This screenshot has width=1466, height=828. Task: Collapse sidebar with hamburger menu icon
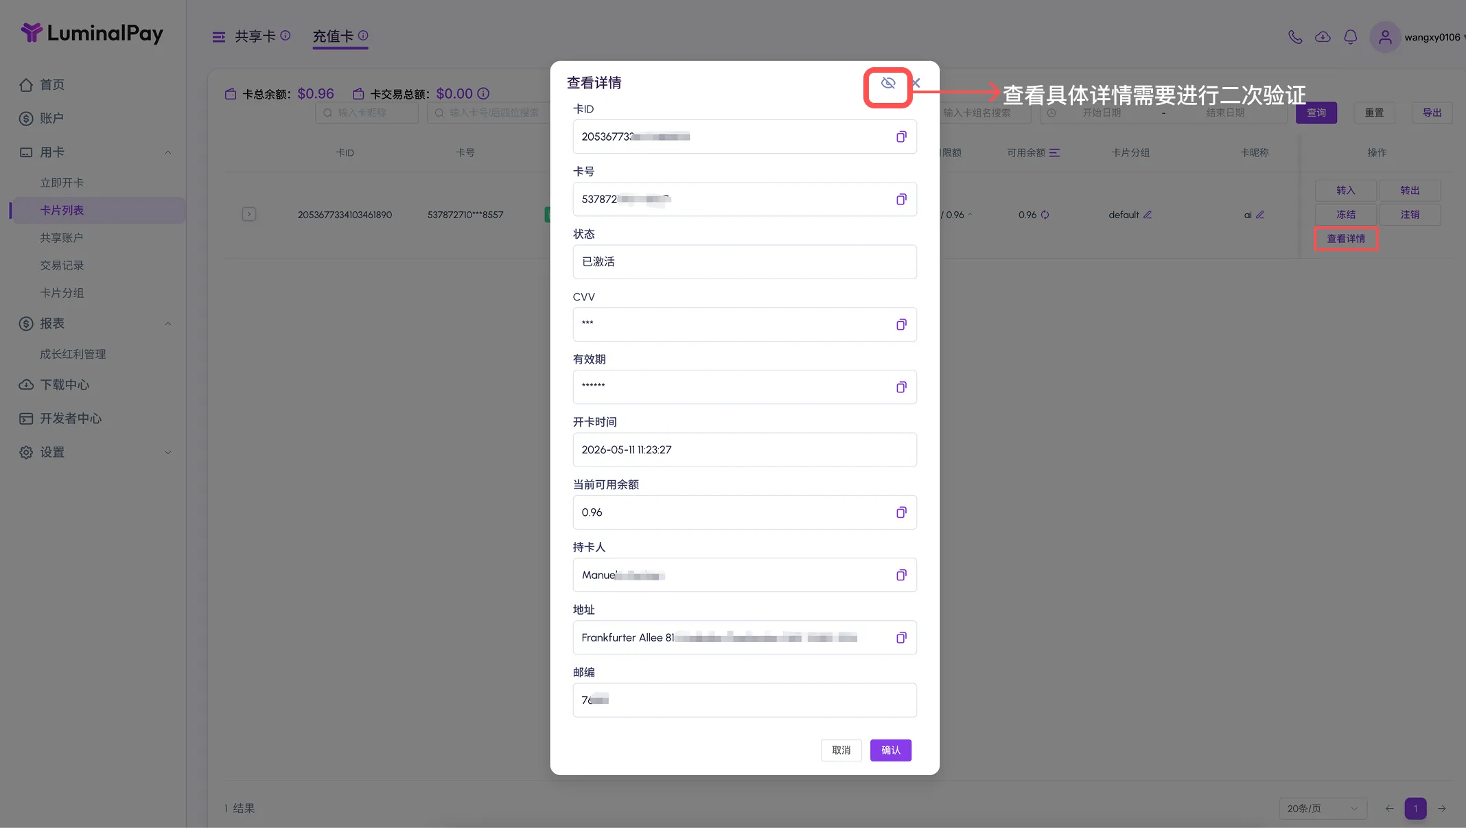click(218, 37)
